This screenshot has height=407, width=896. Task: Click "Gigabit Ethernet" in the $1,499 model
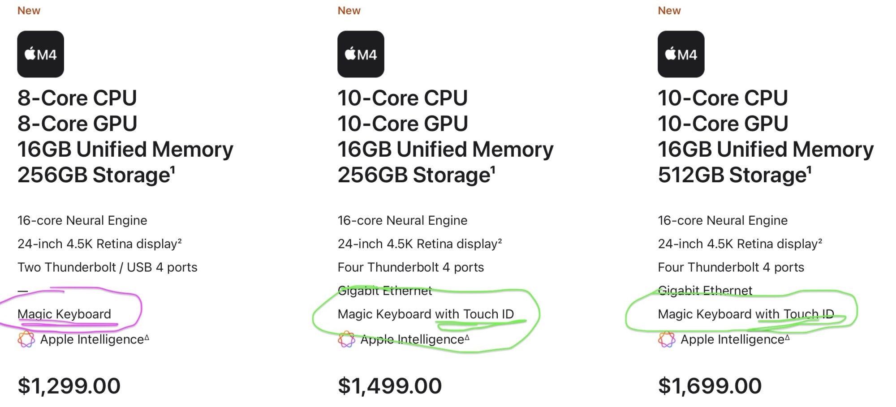(385, 291)
